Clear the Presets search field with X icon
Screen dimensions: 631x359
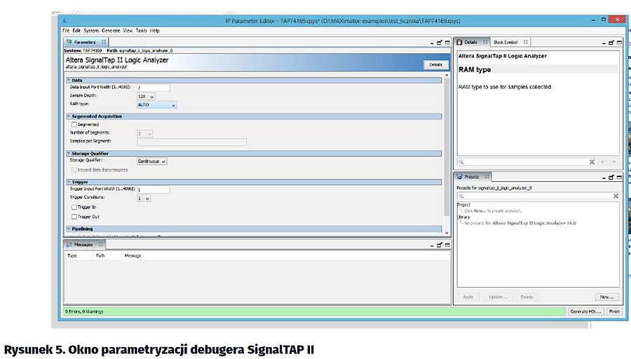tap(616, 196)
